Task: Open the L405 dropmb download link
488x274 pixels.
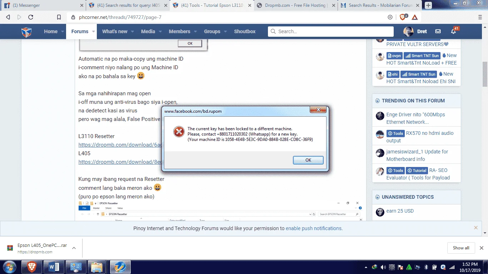Action: pyautogui.click(x=120, y=162)
